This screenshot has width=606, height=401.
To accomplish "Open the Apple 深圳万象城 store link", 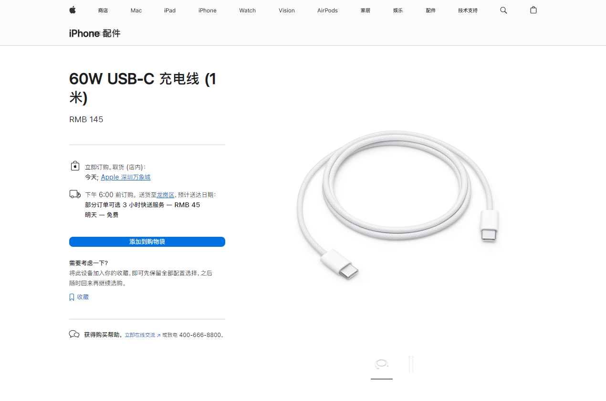I will click(125, 177).
